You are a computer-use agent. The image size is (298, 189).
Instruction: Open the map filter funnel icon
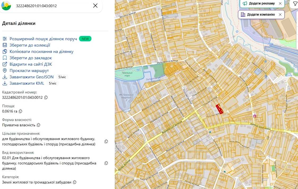[295, 4]
